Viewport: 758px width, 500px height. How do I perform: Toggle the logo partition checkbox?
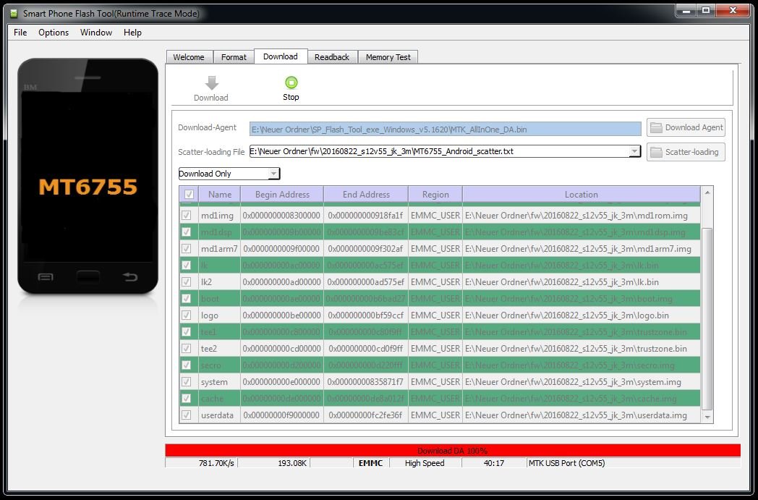(186, 315)
